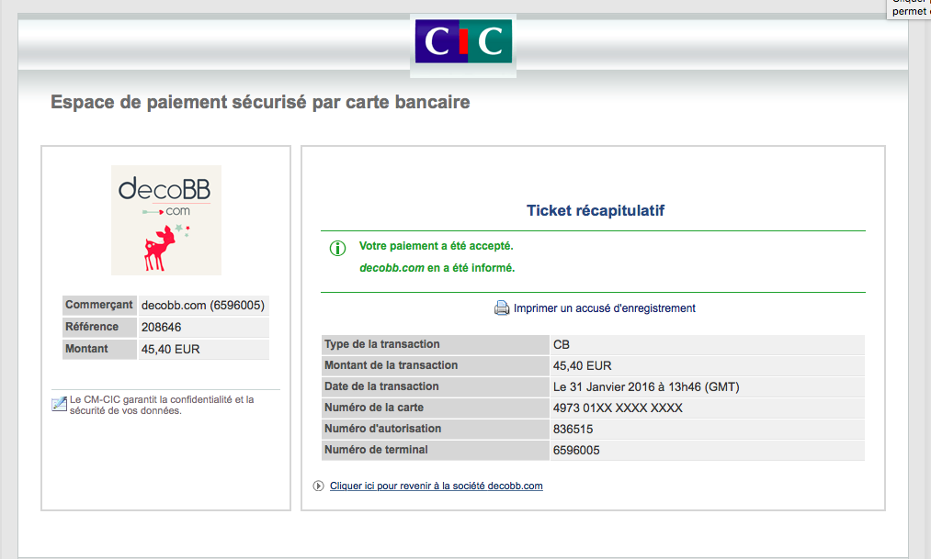This screenshot has height=559, width=931.
Task: Click the security certificate icon near CM-CIC notice
Action: (x=59, y=404)
